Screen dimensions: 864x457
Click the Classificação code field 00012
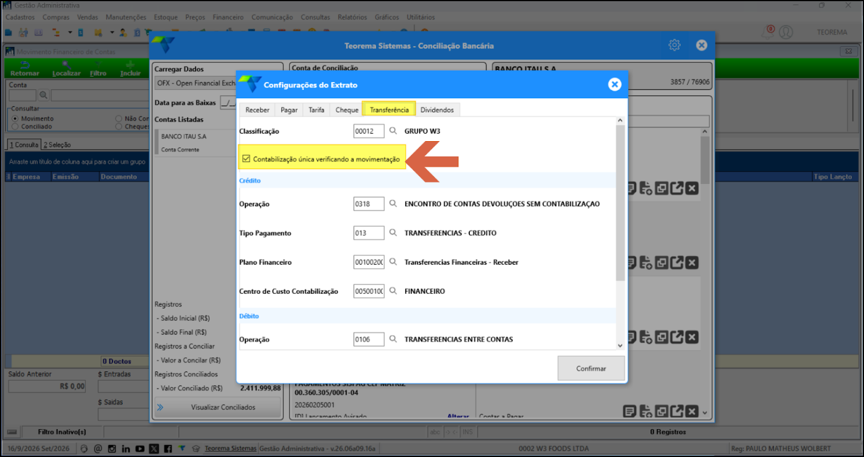369,131
